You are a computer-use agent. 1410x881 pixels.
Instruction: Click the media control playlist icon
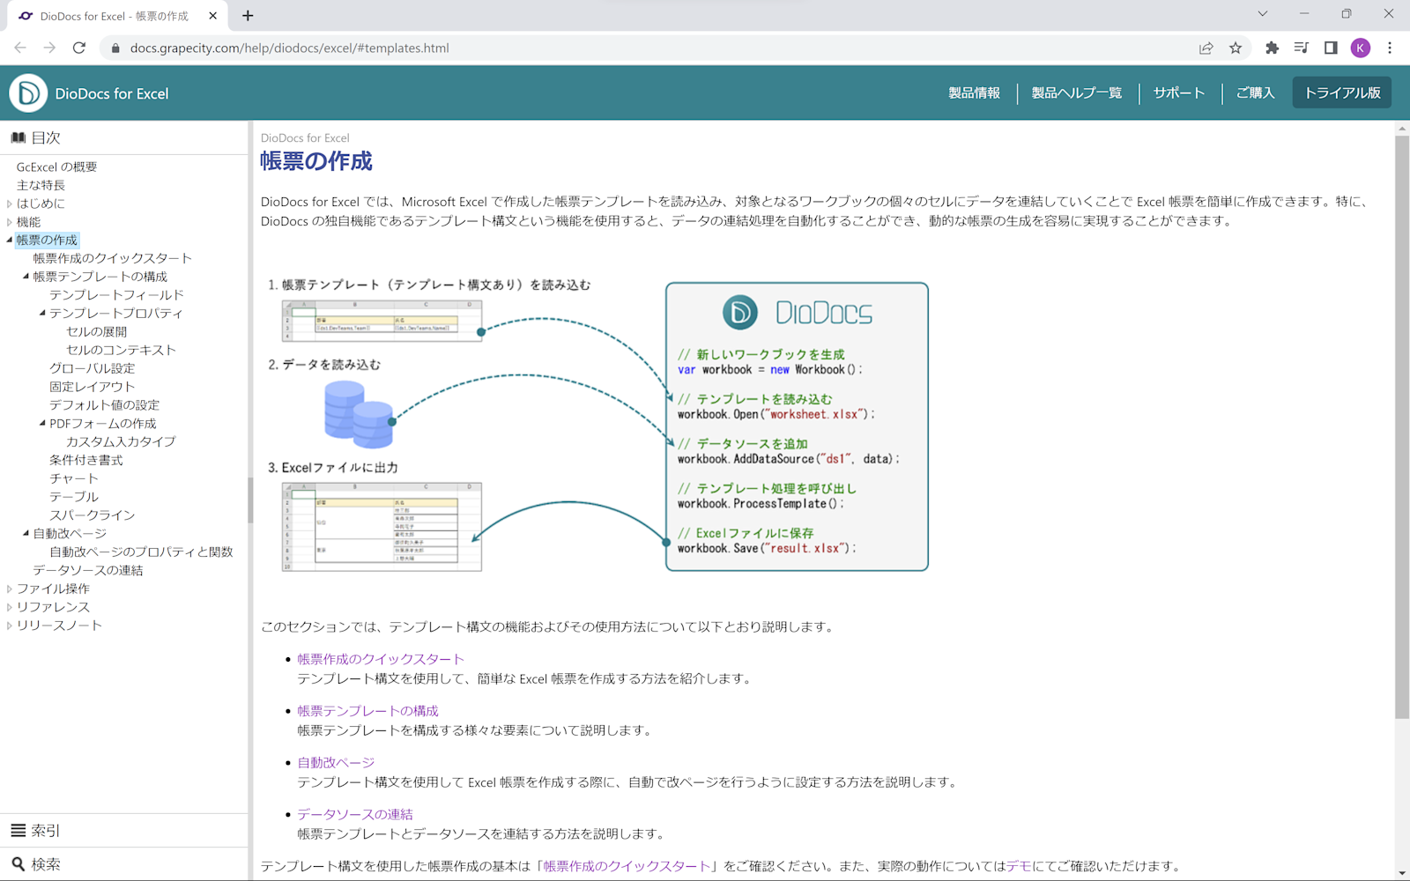[1301, 48]
